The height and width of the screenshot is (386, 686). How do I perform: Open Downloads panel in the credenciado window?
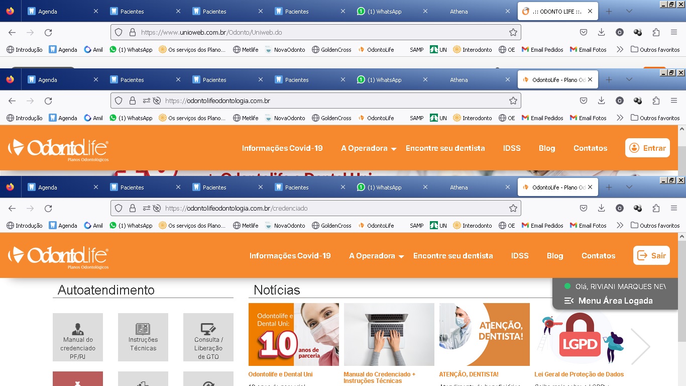tap(601, 208)
